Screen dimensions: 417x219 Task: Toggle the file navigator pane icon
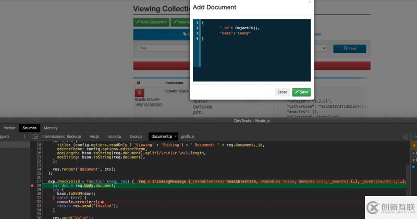35,136
